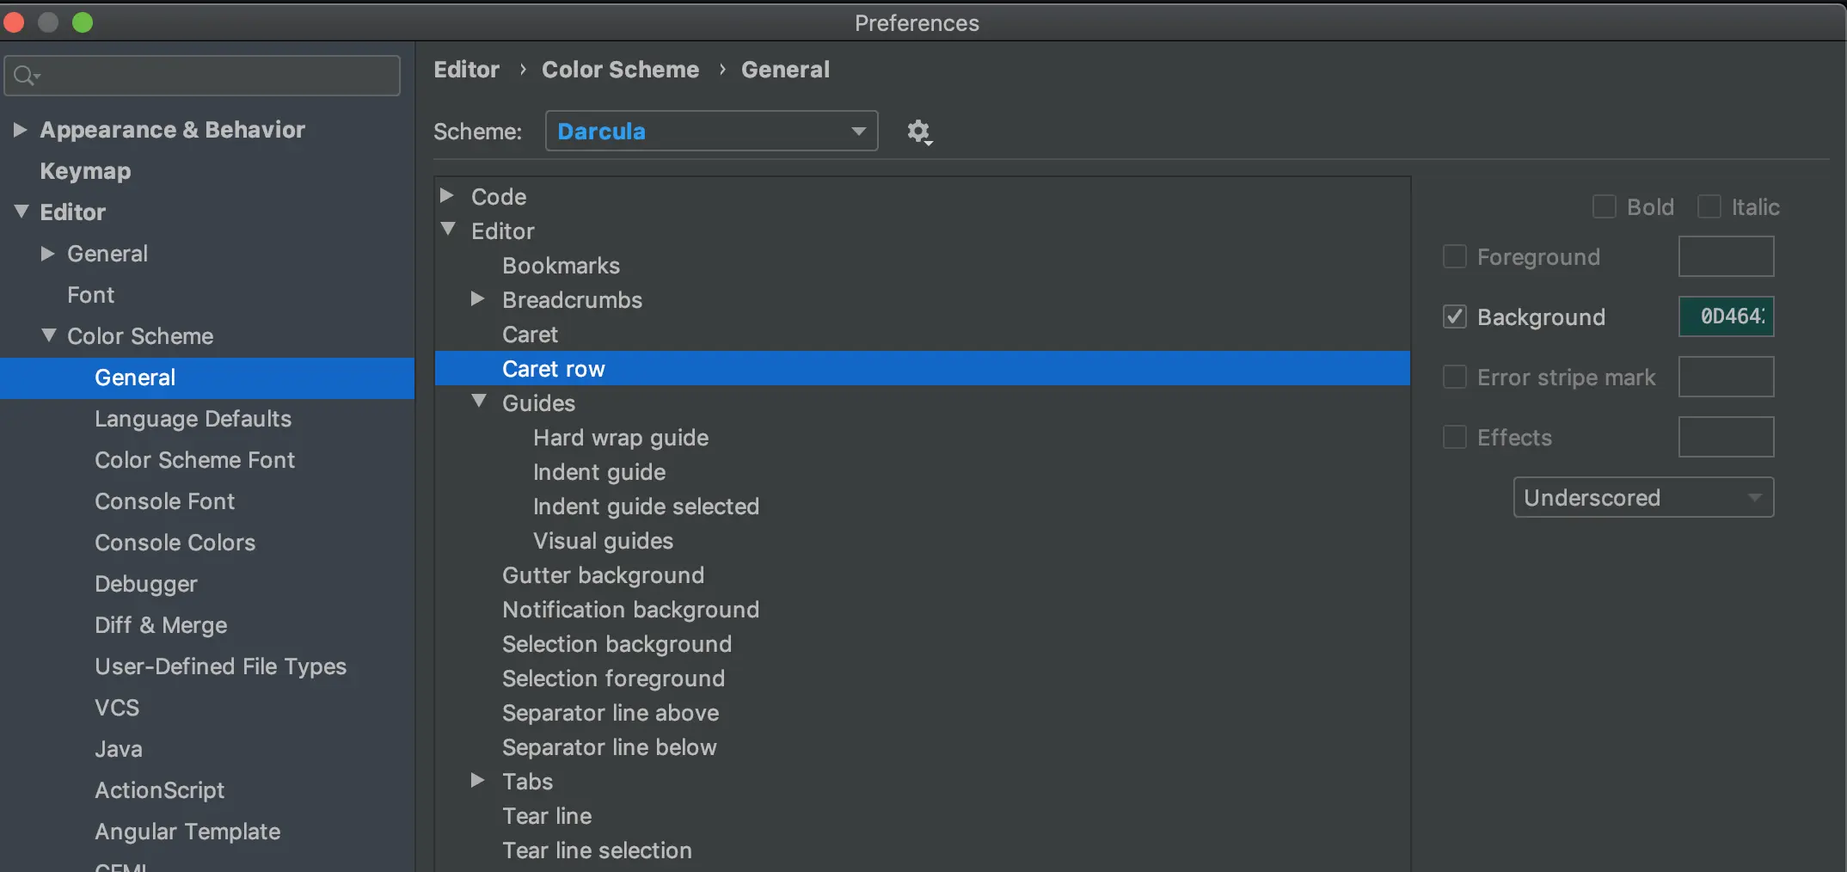Tick the Foreground checkbox
Viewport: 1847px width, 872px height.
1454,257
